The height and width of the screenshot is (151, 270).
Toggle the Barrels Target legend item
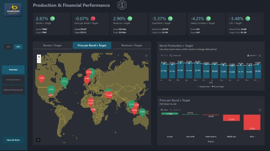(x=218, y=87)
